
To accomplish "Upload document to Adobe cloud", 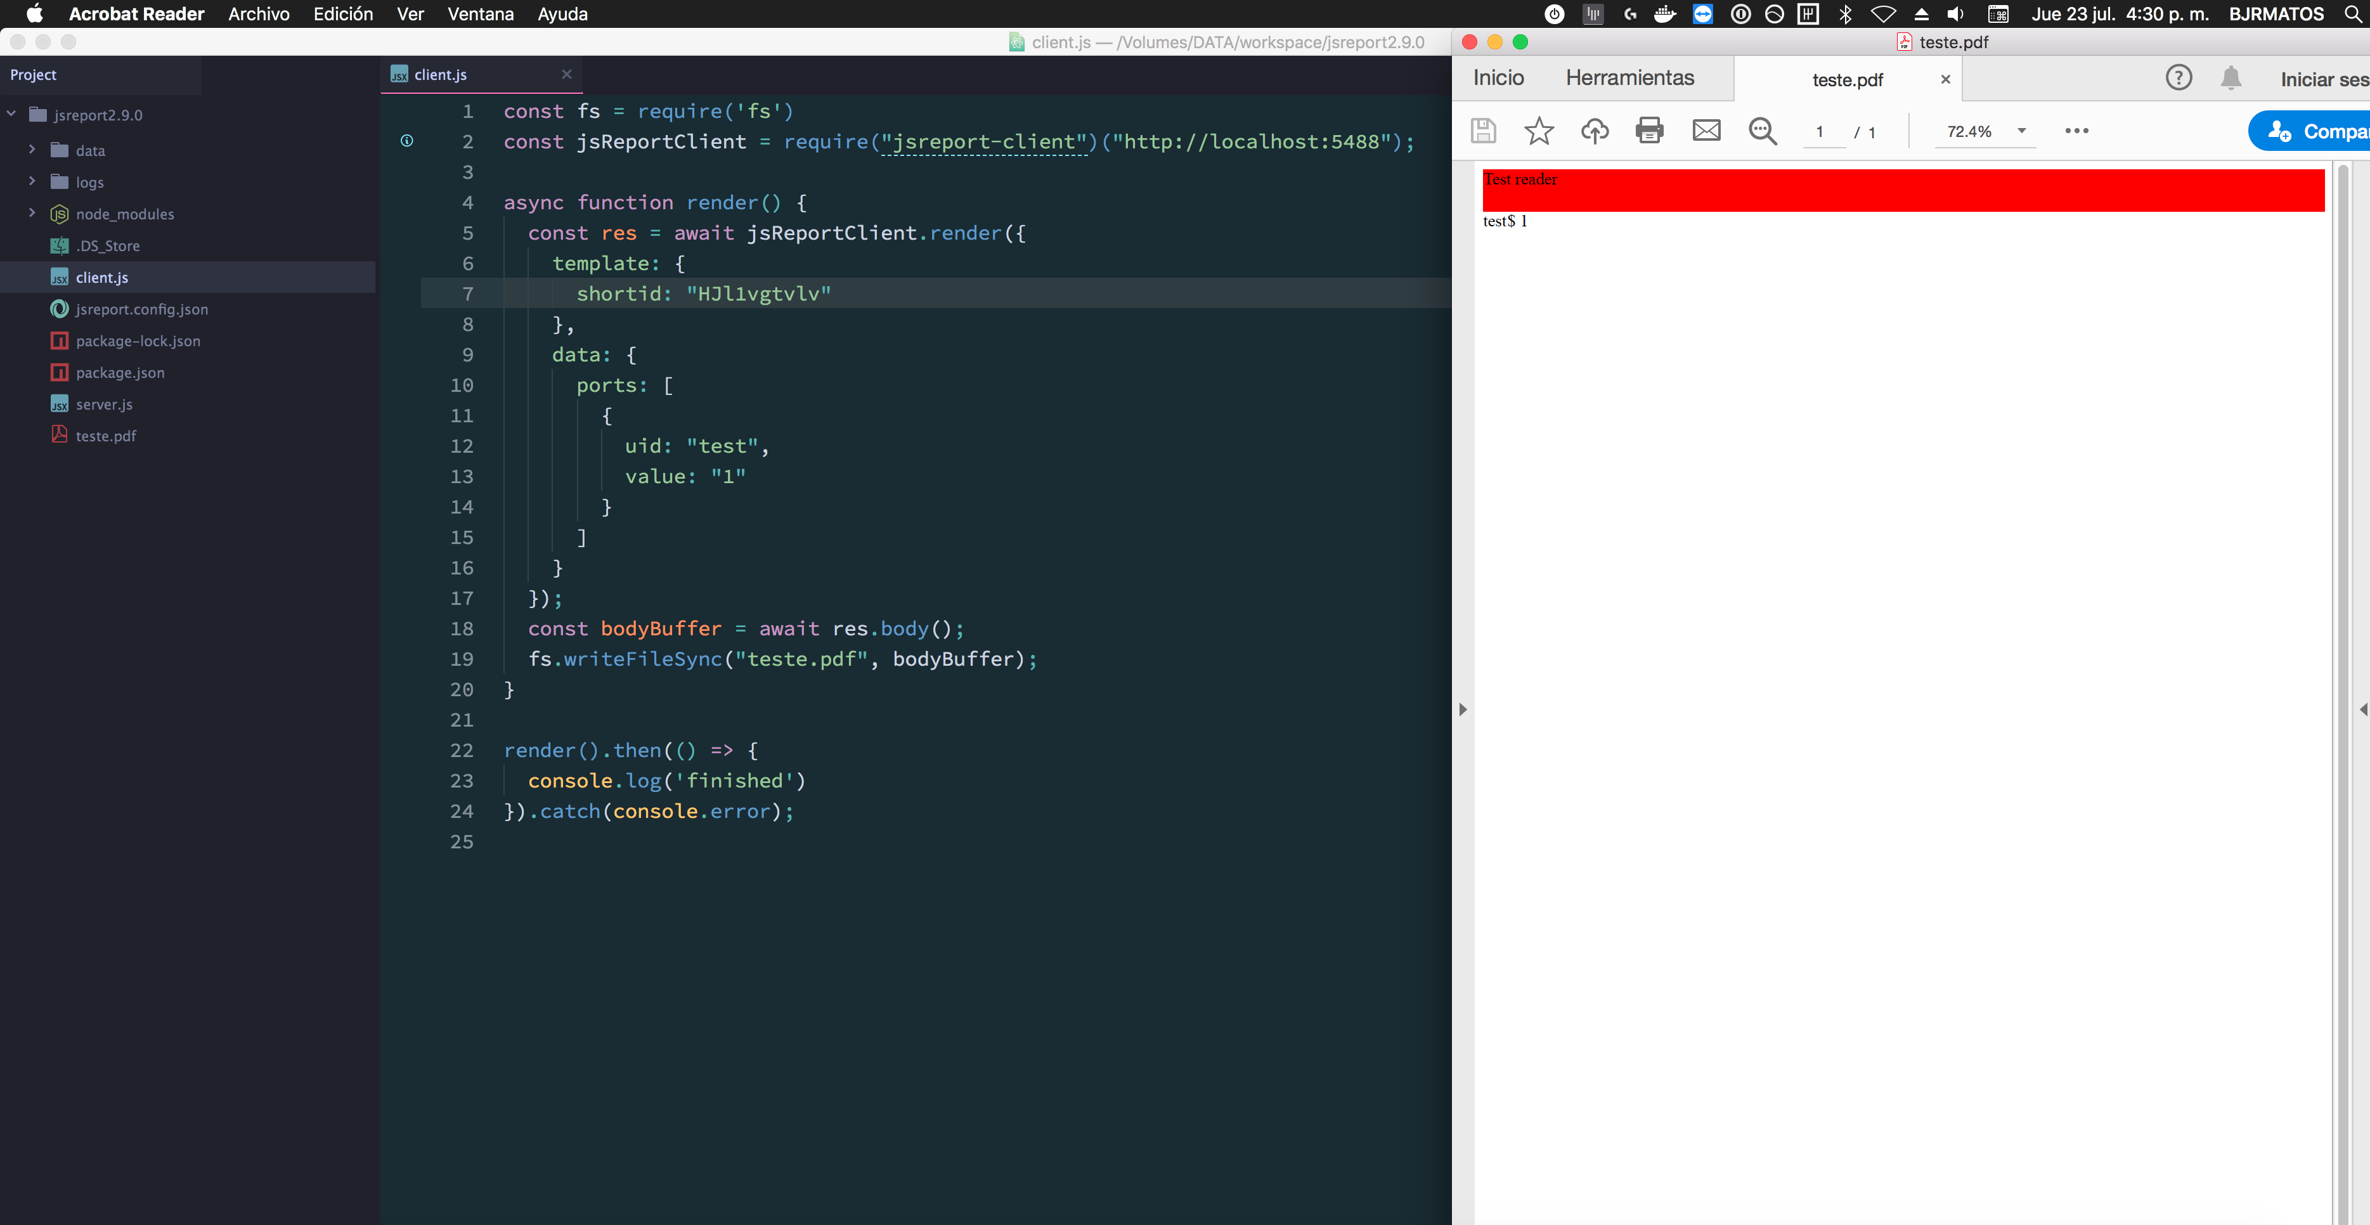I will [x=1595, y=131].
